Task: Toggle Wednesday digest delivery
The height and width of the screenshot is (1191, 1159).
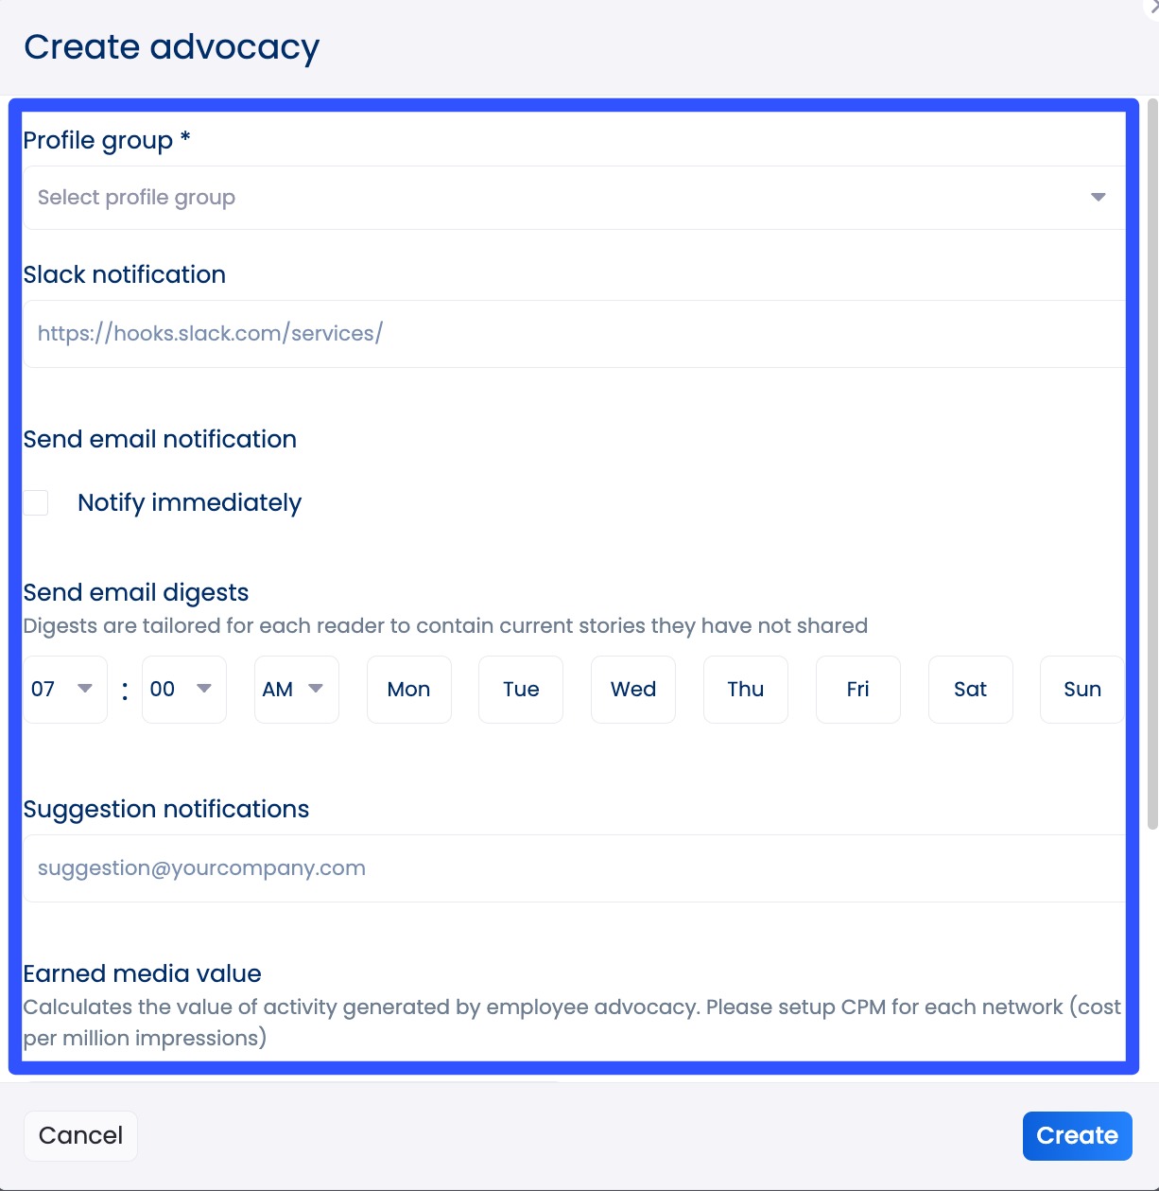Action: (632, 690)
